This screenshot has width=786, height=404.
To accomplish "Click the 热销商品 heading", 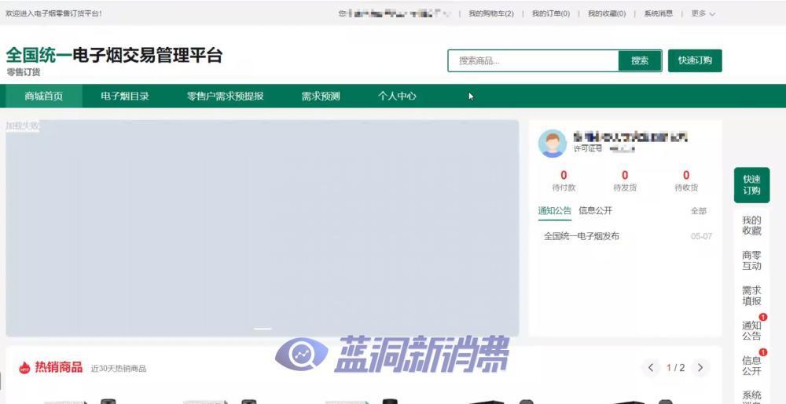I will (59, 367).
